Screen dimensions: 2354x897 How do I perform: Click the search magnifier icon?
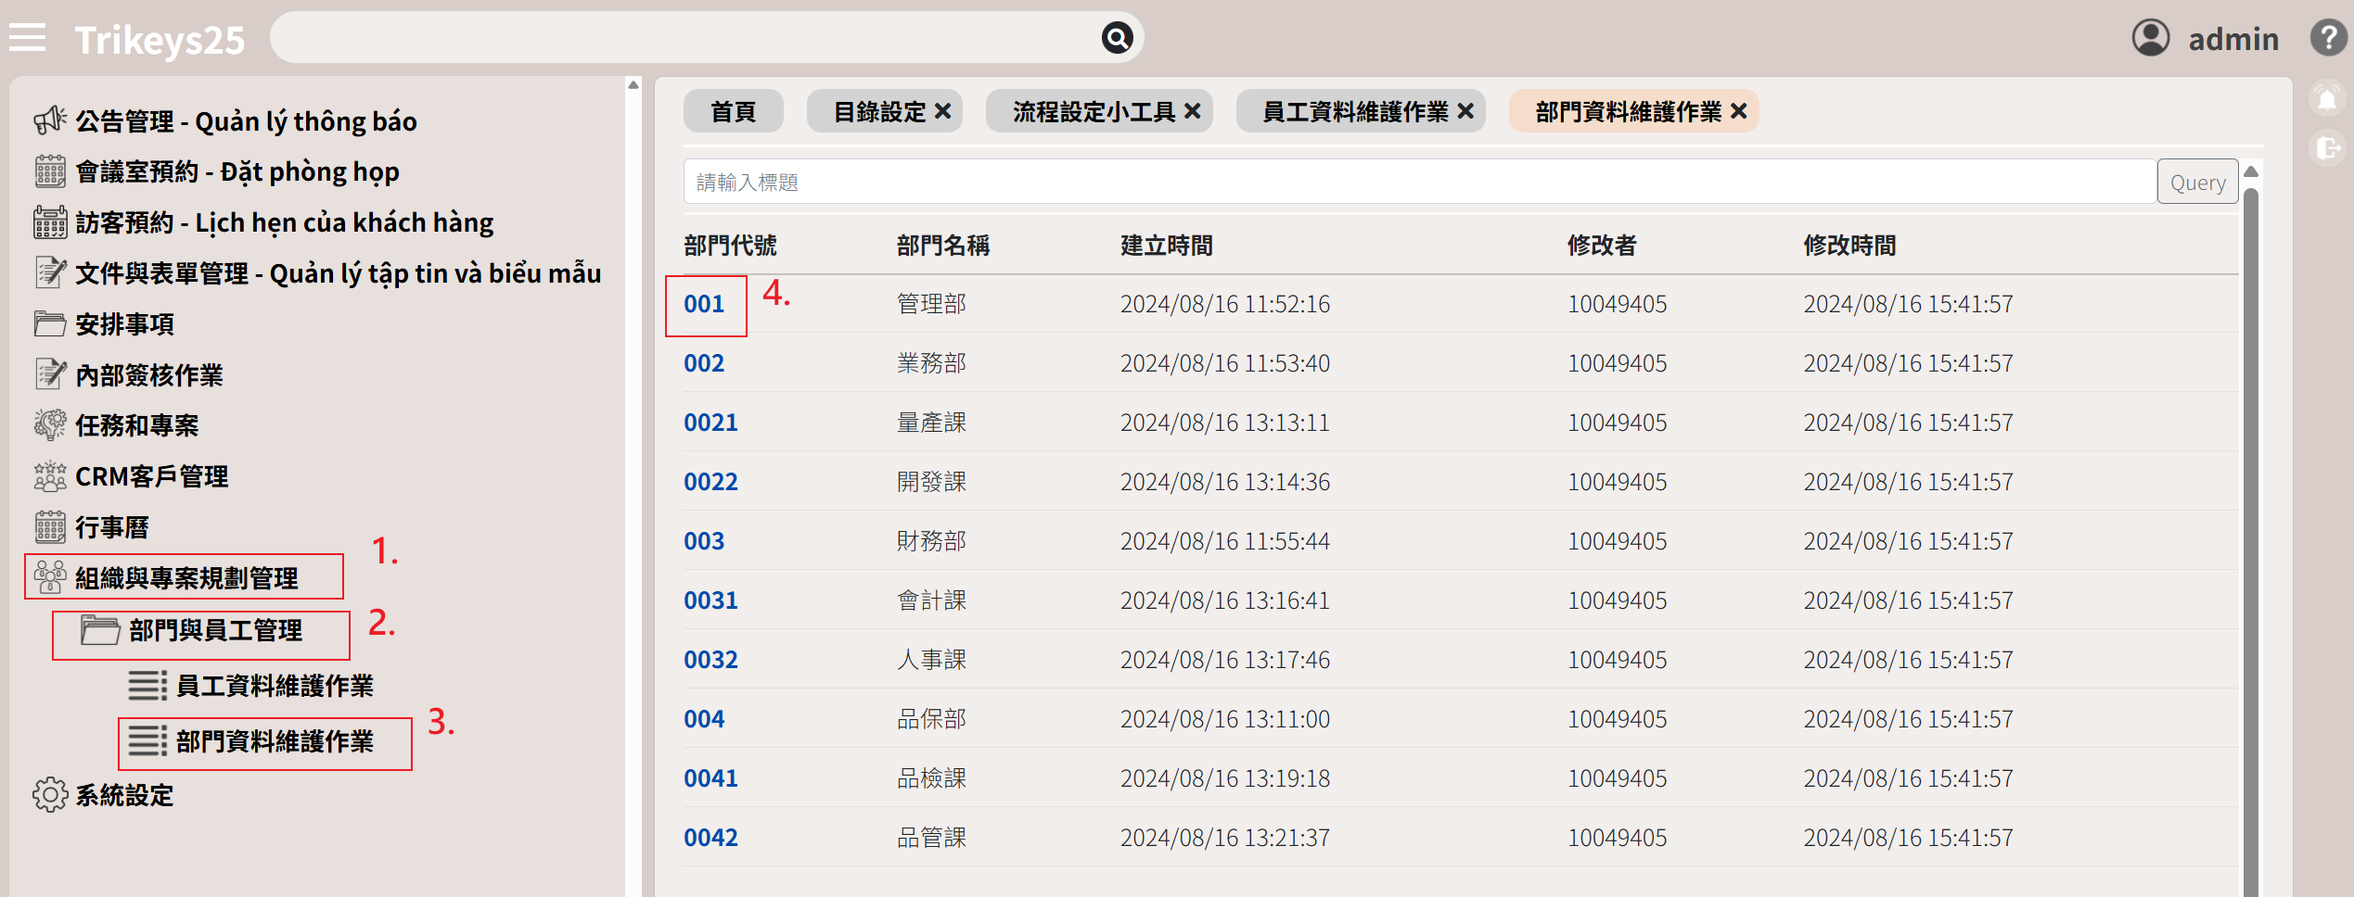[x=1117, y=38]
